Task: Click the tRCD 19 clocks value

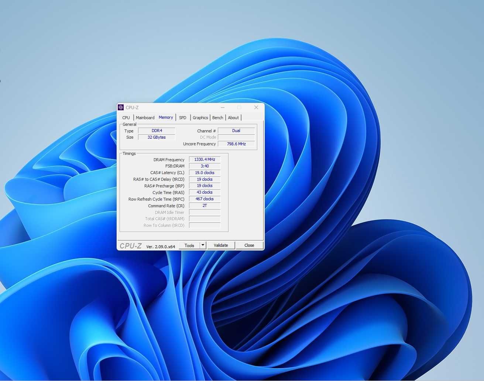Action: point(205,179)
